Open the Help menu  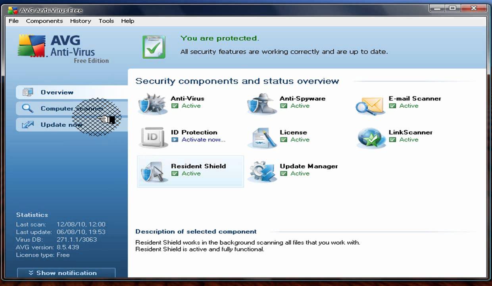click(127, 21)
